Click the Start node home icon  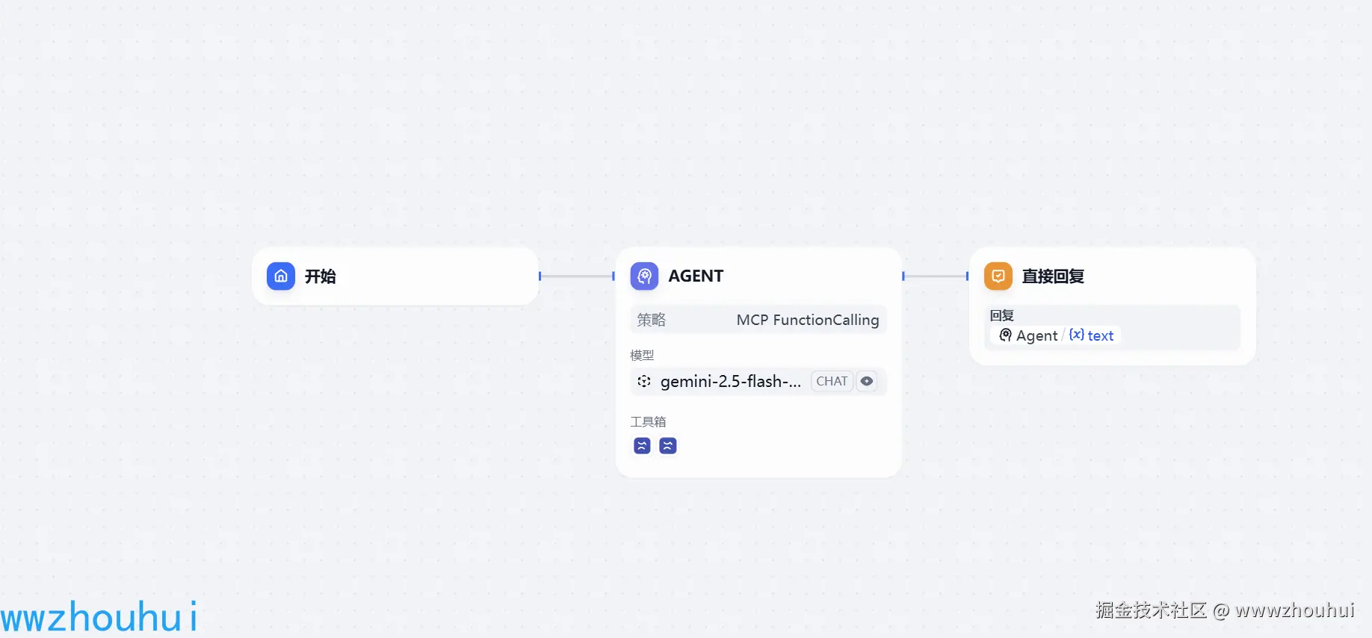coord(281,276)
